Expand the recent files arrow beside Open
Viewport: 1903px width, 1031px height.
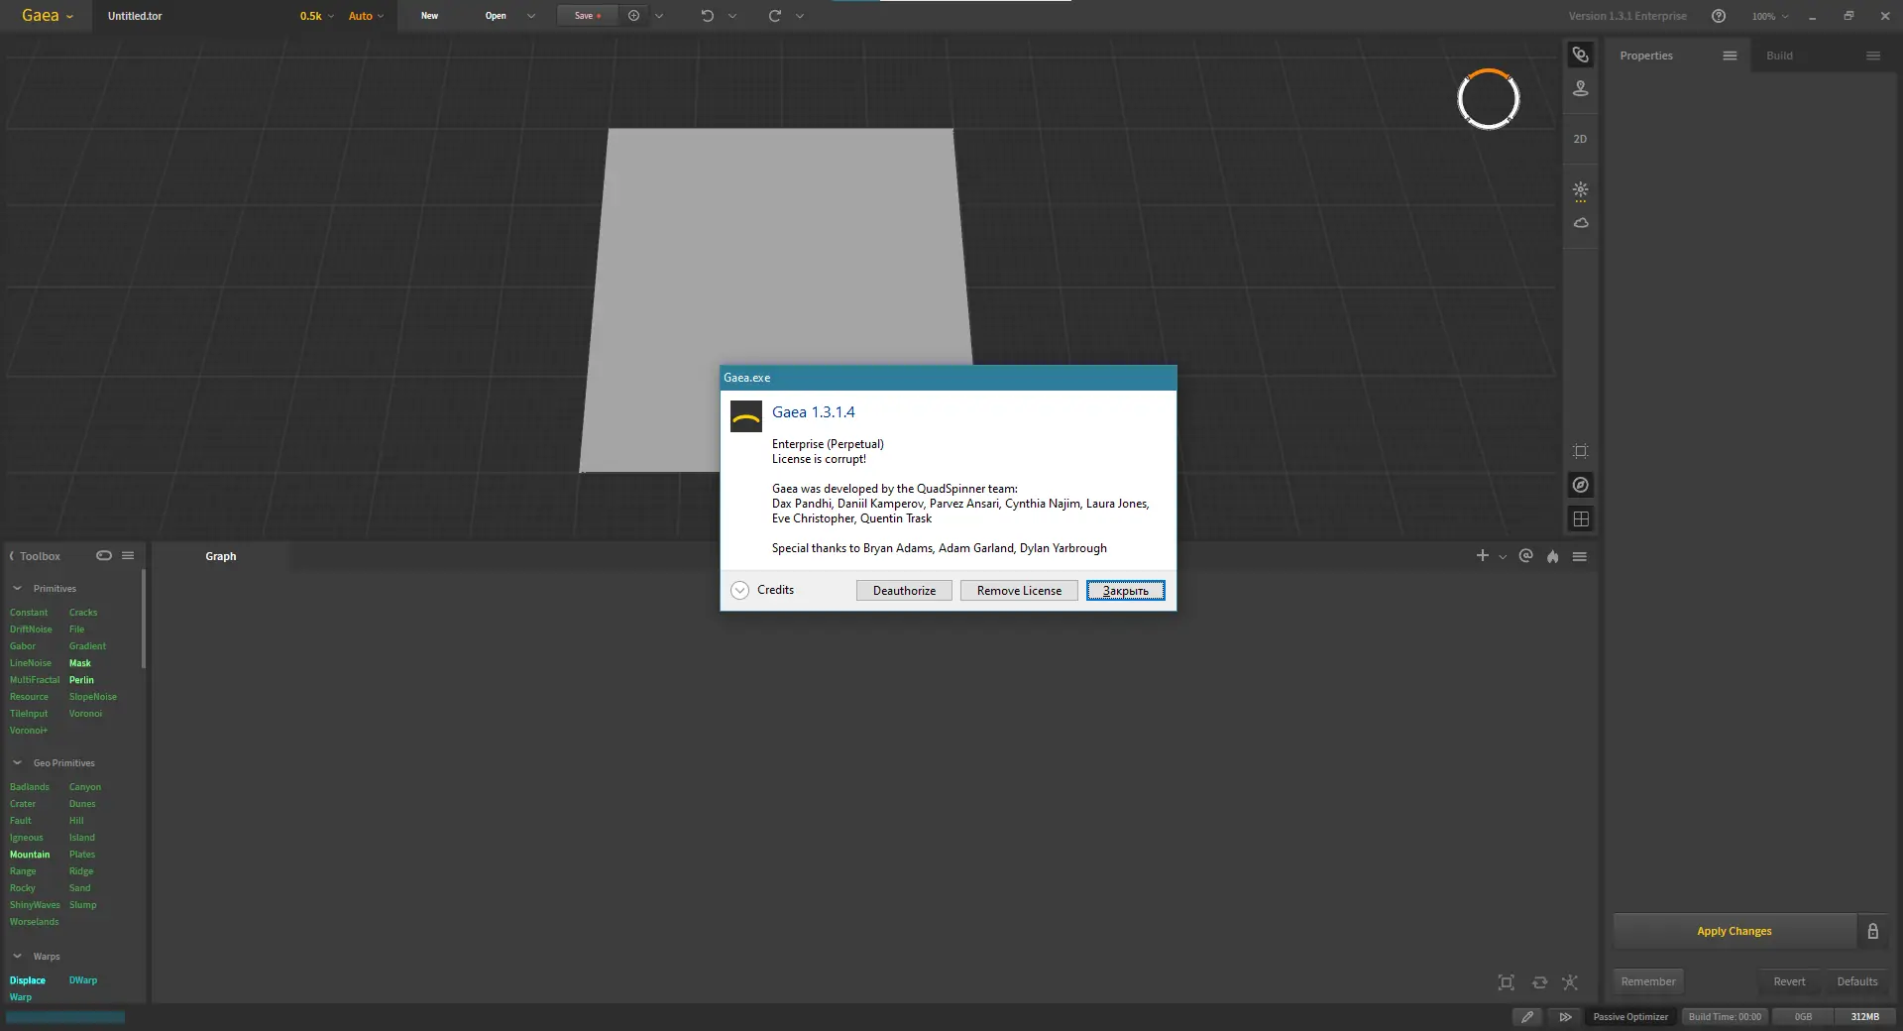point(531,16)
